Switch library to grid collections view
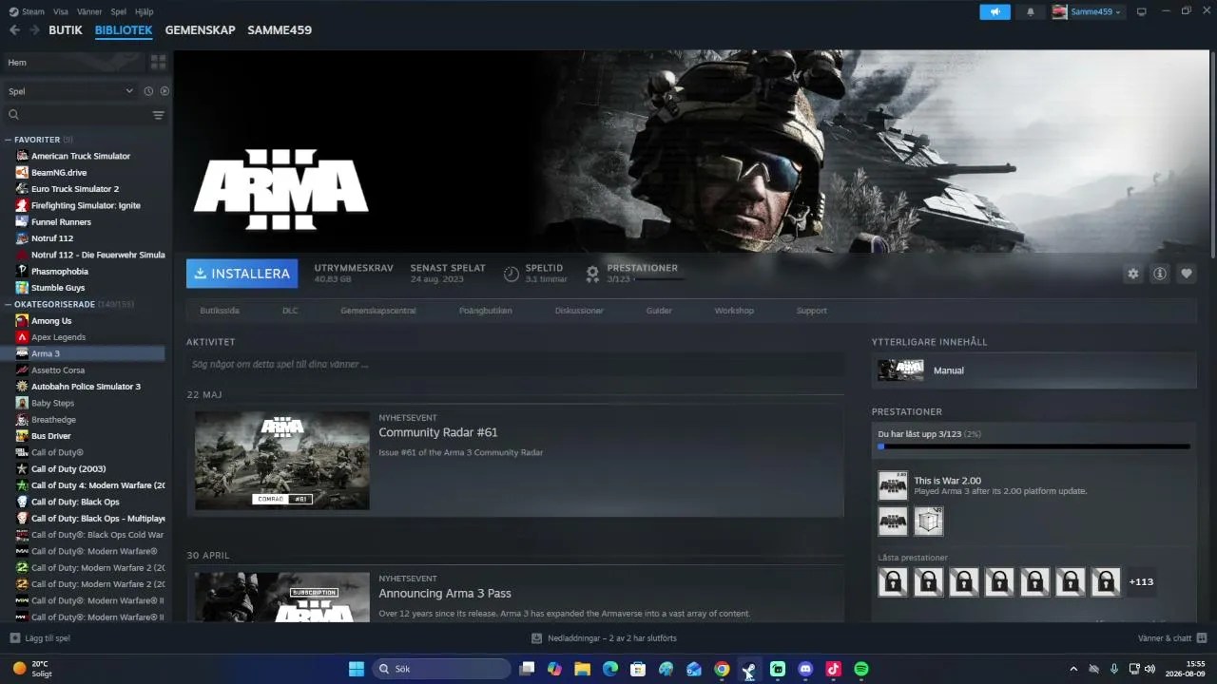Viewport: 1217px width, 684px height. pyautogui.click(x=158, y=62)
